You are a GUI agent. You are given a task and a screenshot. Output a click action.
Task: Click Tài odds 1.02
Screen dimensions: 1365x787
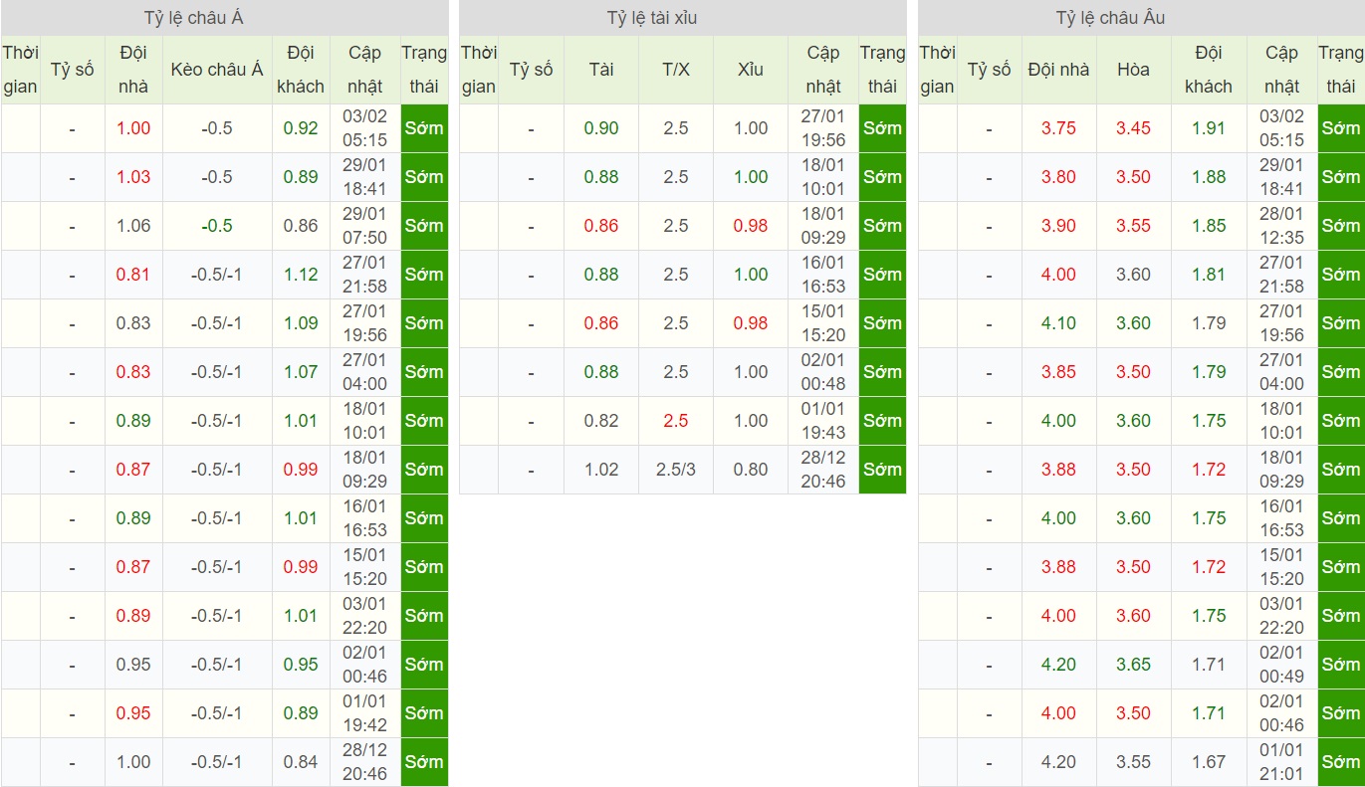point(601,470)
